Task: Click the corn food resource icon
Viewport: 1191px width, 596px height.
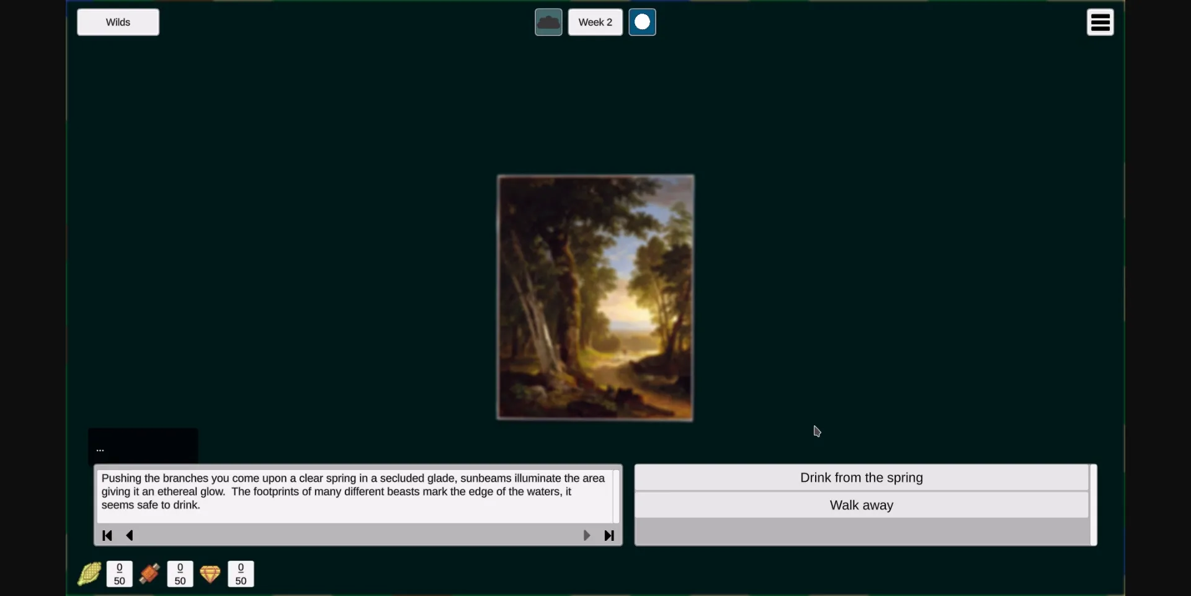Action: 89,574
